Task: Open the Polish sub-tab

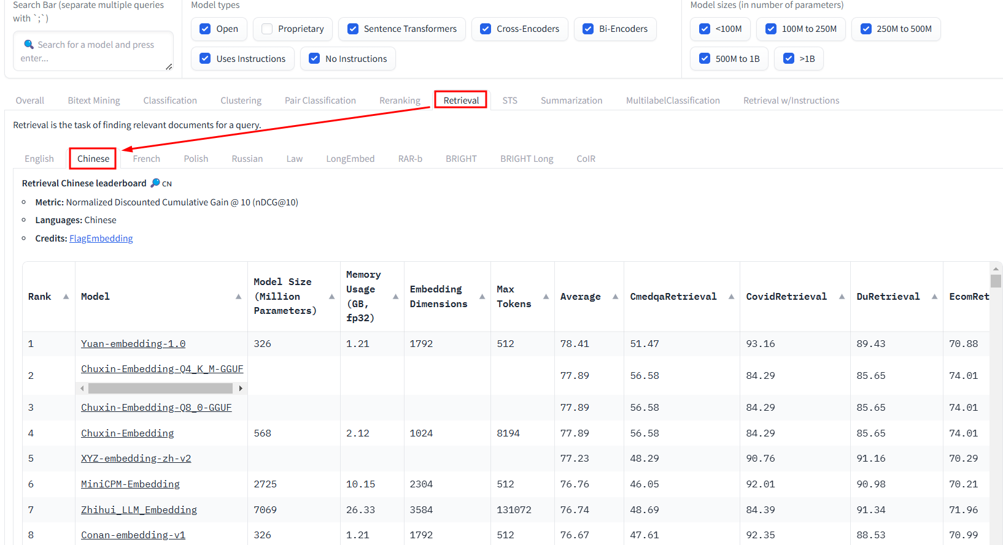Action: click(x=196, y=159)
